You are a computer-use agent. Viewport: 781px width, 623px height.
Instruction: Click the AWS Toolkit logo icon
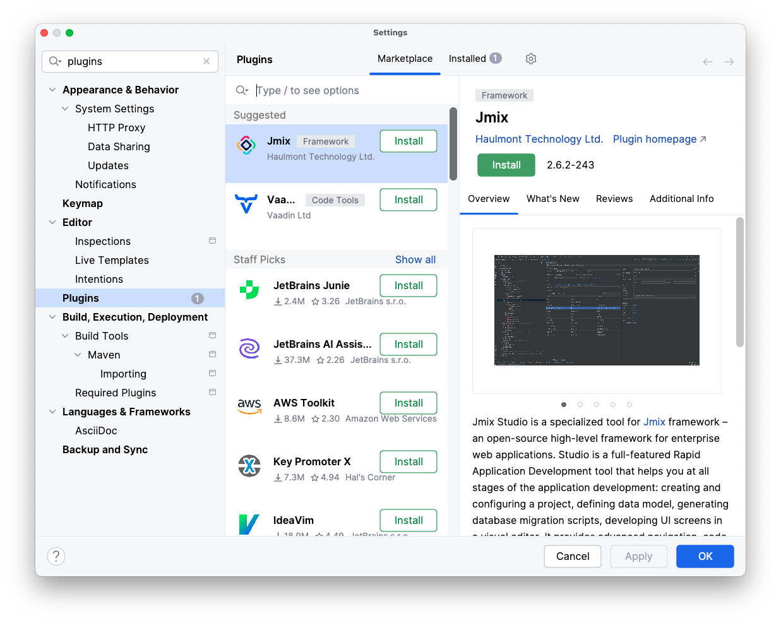pos(249,406)
